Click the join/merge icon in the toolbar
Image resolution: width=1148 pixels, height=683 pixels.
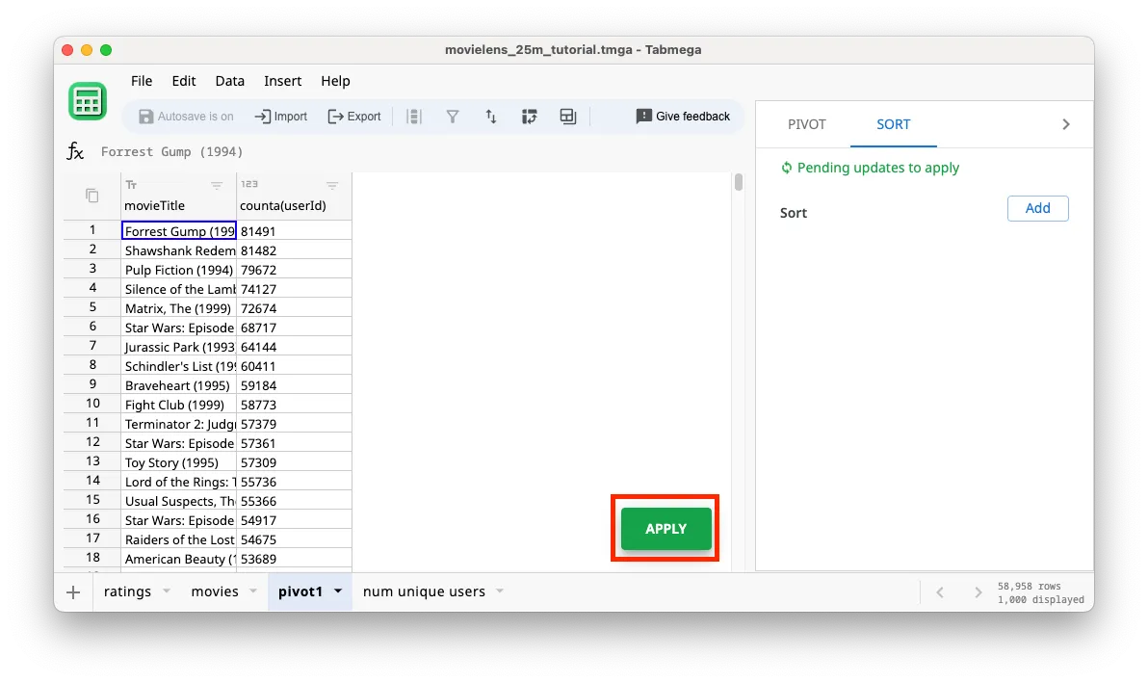click(567, 116)
